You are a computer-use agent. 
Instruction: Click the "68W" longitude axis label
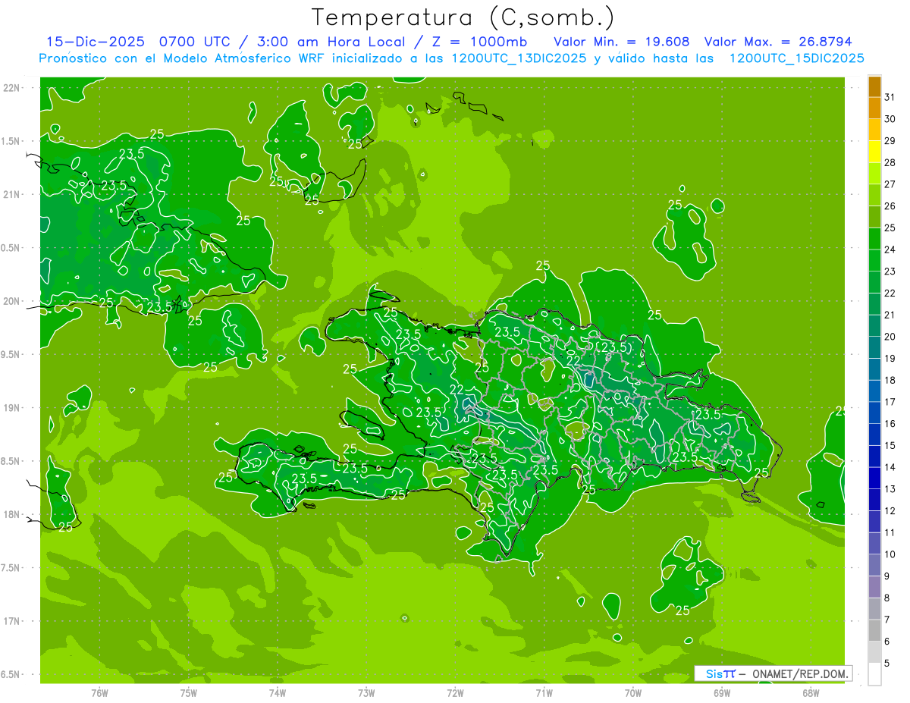click(x=811, y=693)
